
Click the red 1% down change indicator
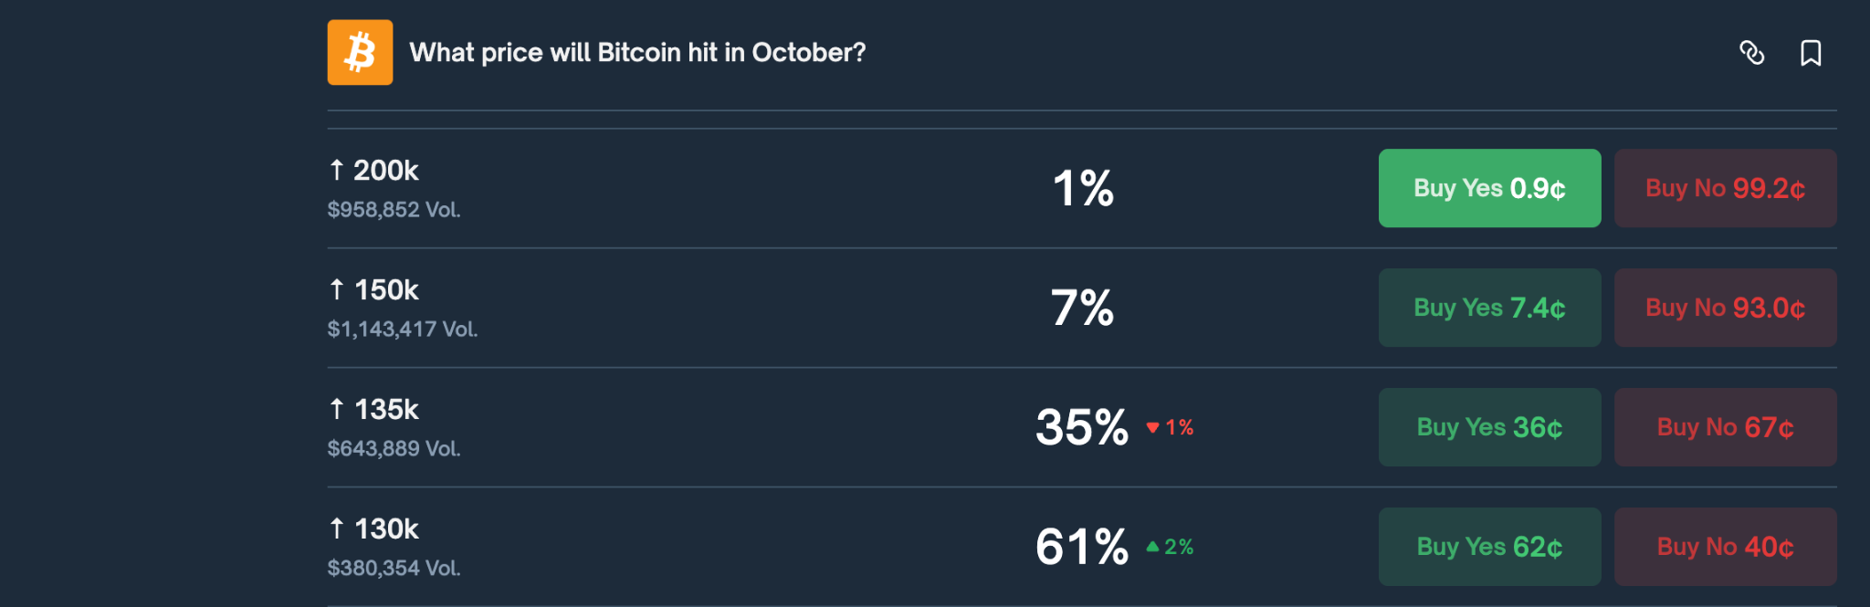(1171, 427)
